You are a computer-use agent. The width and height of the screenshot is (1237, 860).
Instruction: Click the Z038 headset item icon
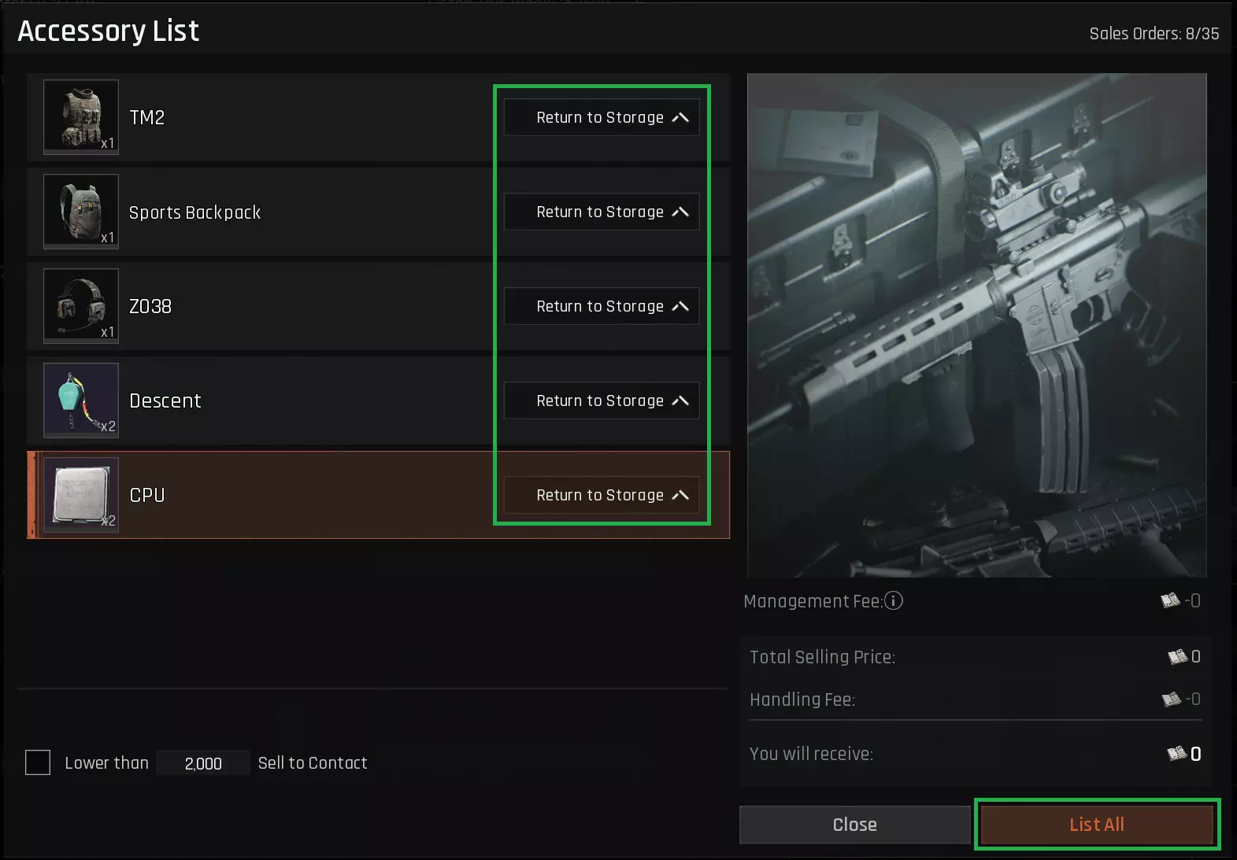click(x=81, y=305)
